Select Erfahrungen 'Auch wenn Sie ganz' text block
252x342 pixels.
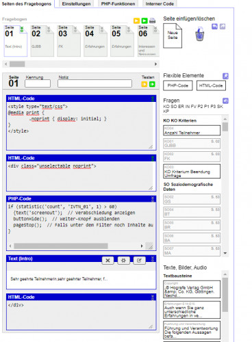pyautogui.click(x=192, y=310)
